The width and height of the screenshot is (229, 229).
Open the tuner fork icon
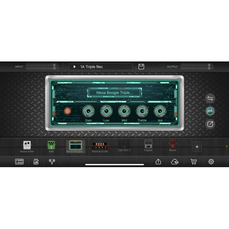coord(52,162)
